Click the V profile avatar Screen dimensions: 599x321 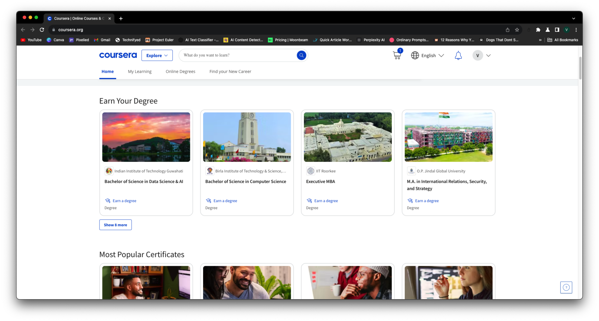pos(477,55)
